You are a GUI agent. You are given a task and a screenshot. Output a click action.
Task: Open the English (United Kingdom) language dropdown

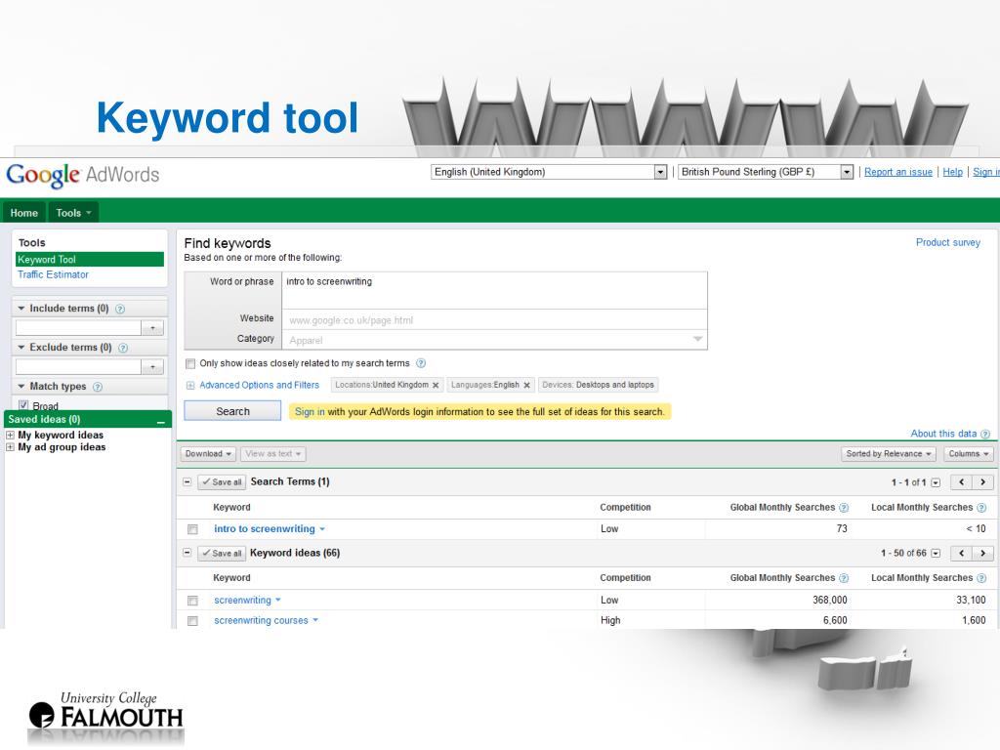(549, 172)
